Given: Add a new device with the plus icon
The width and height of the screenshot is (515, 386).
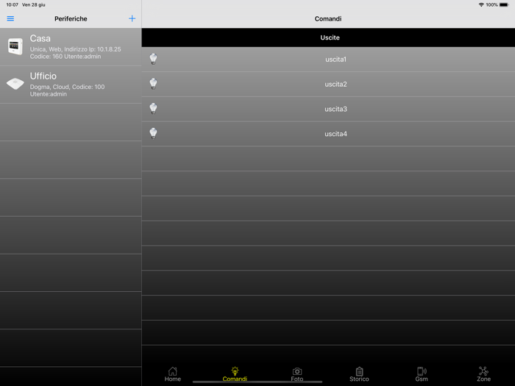Looking at the screenshot, I should tap(132, 18).
